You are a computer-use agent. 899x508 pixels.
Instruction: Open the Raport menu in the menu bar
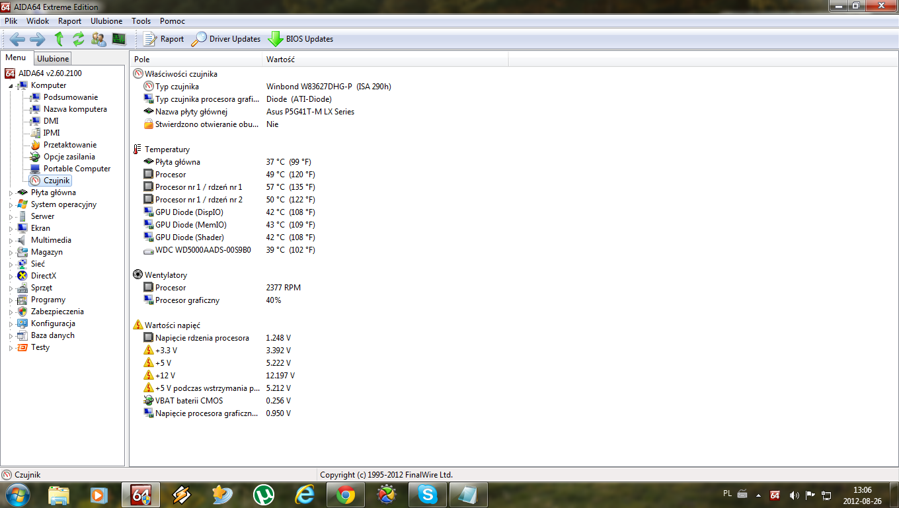pyautogui.click(x=69, y=21)
